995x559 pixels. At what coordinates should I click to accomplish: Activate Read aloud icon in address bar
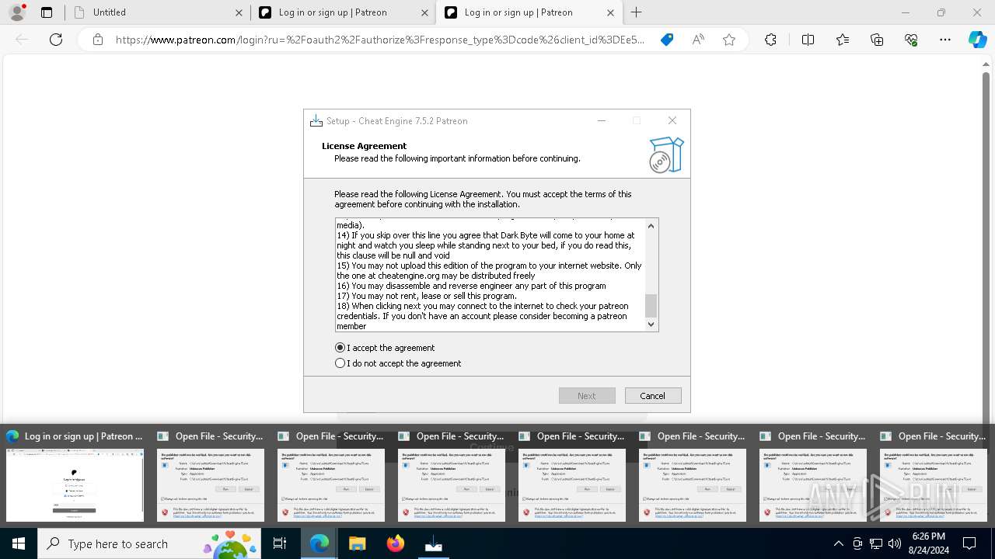698,40
